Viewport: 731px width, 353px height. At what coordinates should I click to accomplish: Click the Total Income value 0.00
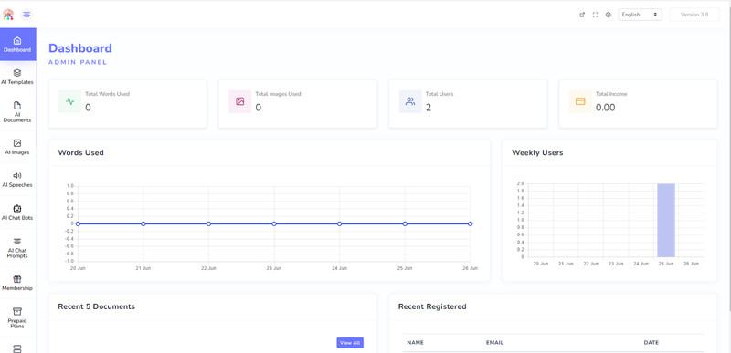point(605,108)
